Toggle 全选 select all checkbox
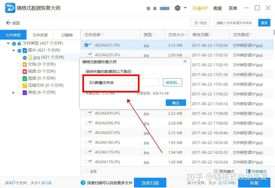 coord(86,171)
